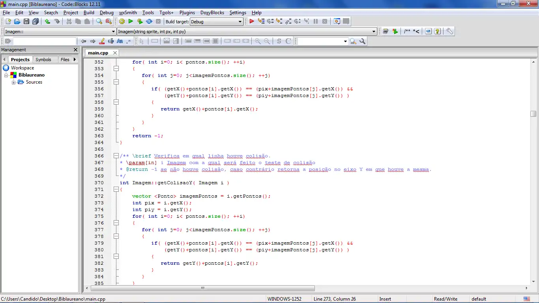Click the Replace icon in toolbar
Viewport: 539px width, 303px height.
point(109,21)
